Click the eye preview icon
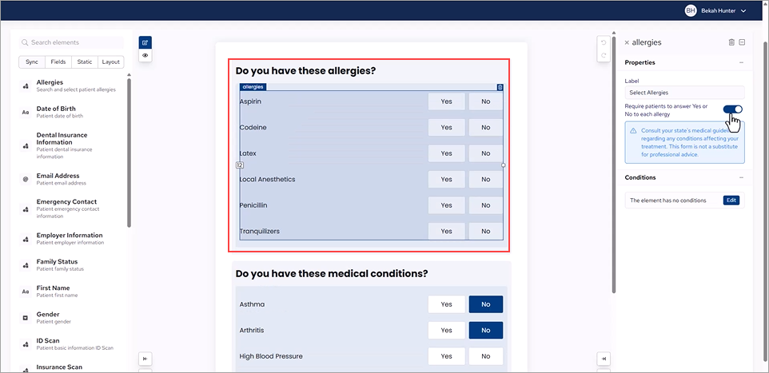The width and height of the screenshot is (769, 373). [145, 56]
